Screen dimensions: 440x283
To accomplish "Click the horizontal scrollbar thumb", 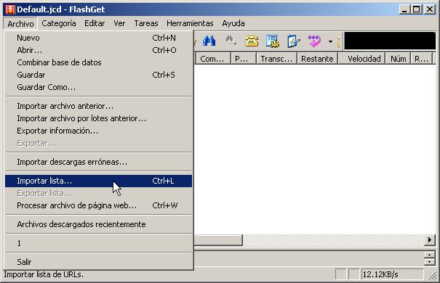I will (218, 240).
